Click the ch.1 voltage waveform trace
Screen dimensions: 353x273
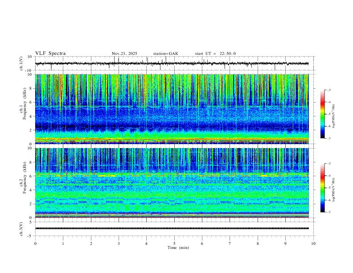[172, 63]
